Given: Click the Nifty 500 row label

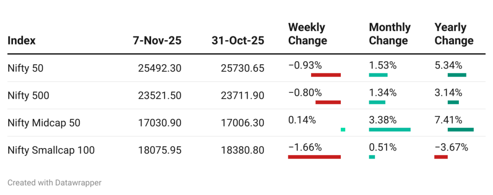Looking at the screenshot, I should pyautogui.click(x=28, y=95).
